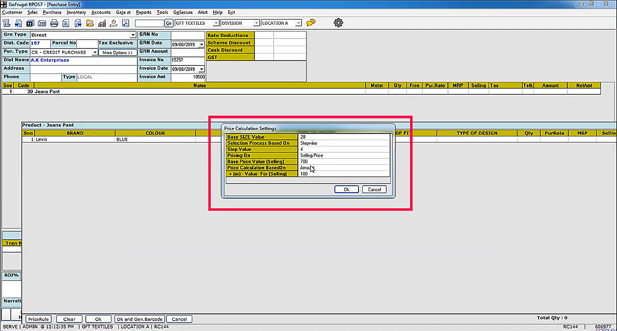Click the A.K Enterprises distributor name
The height and width of the screenshot is (331, 617).
click(50, 61)
